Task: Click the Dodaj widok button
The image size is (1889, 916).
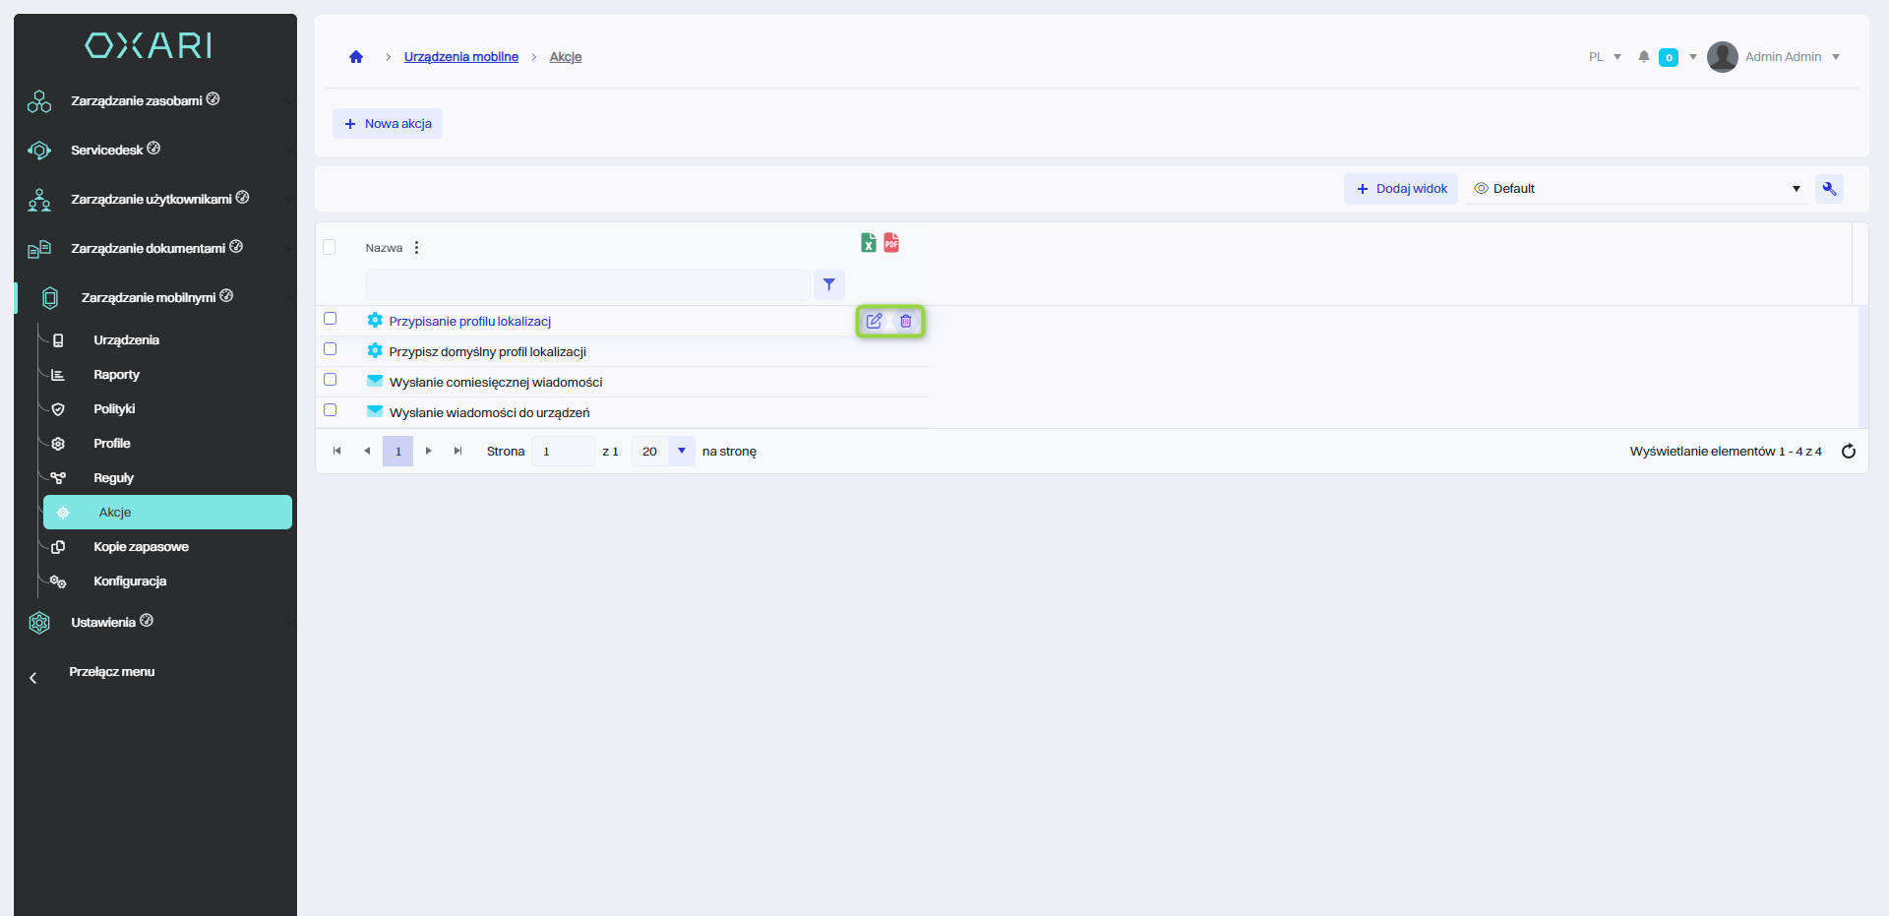Action: [1401, 189]
